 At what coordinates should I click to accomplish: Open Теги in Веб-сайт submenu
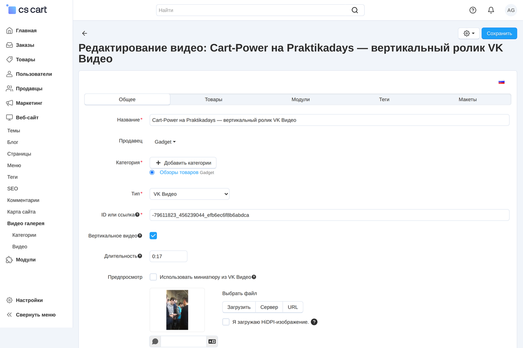click(12, 177)
